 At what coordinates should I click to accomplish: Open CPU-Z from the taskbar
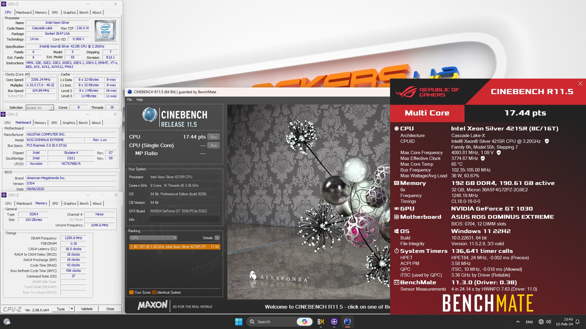[x=334, y=322]
